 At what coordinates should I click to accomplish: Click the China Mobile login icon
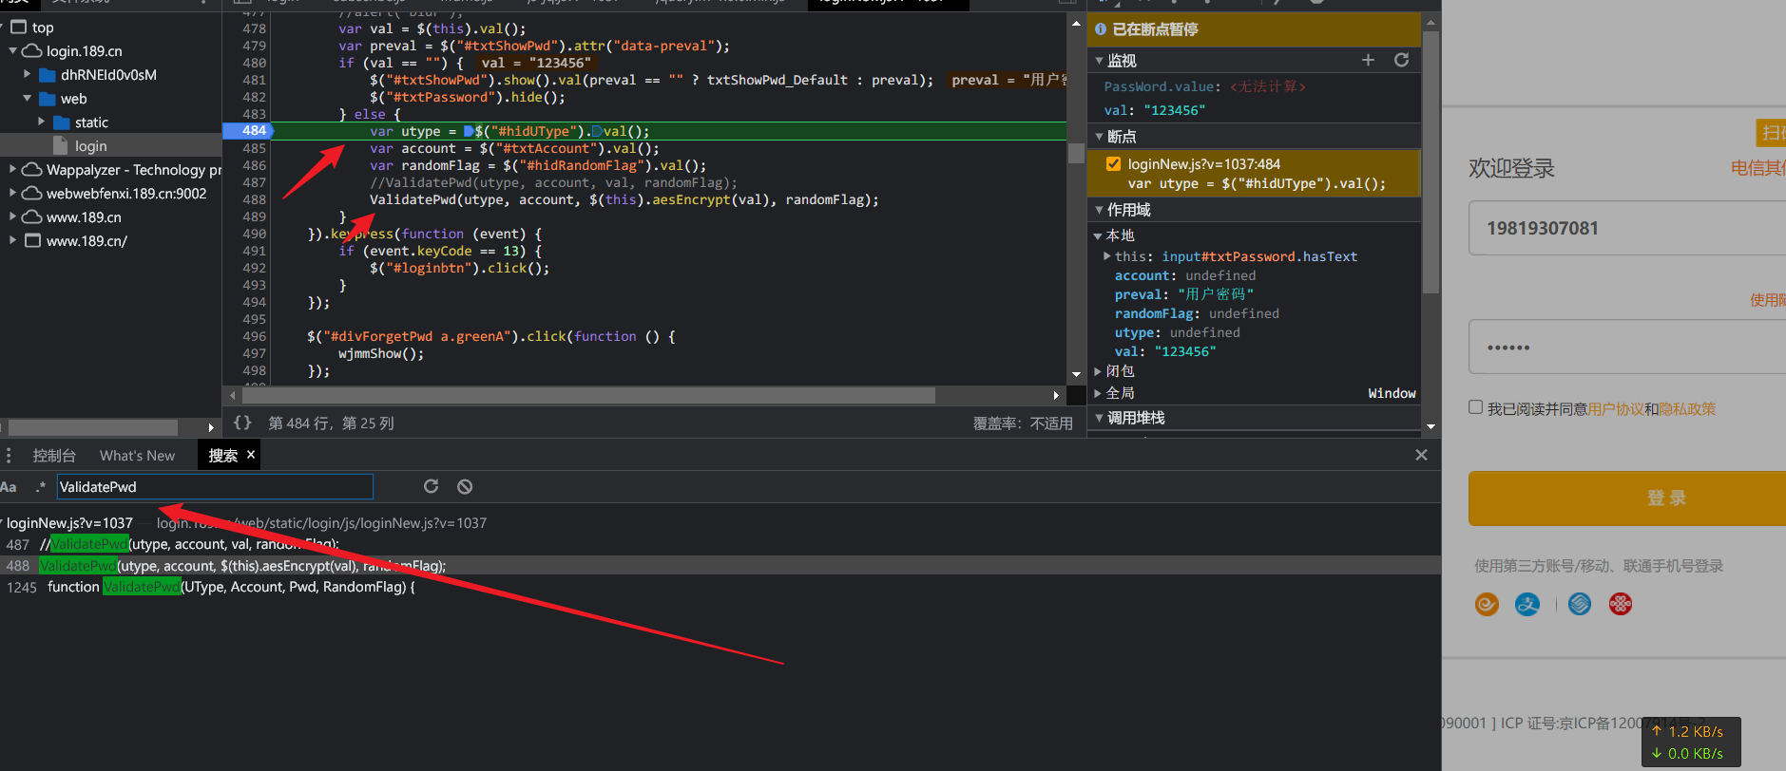(1580, 604)
